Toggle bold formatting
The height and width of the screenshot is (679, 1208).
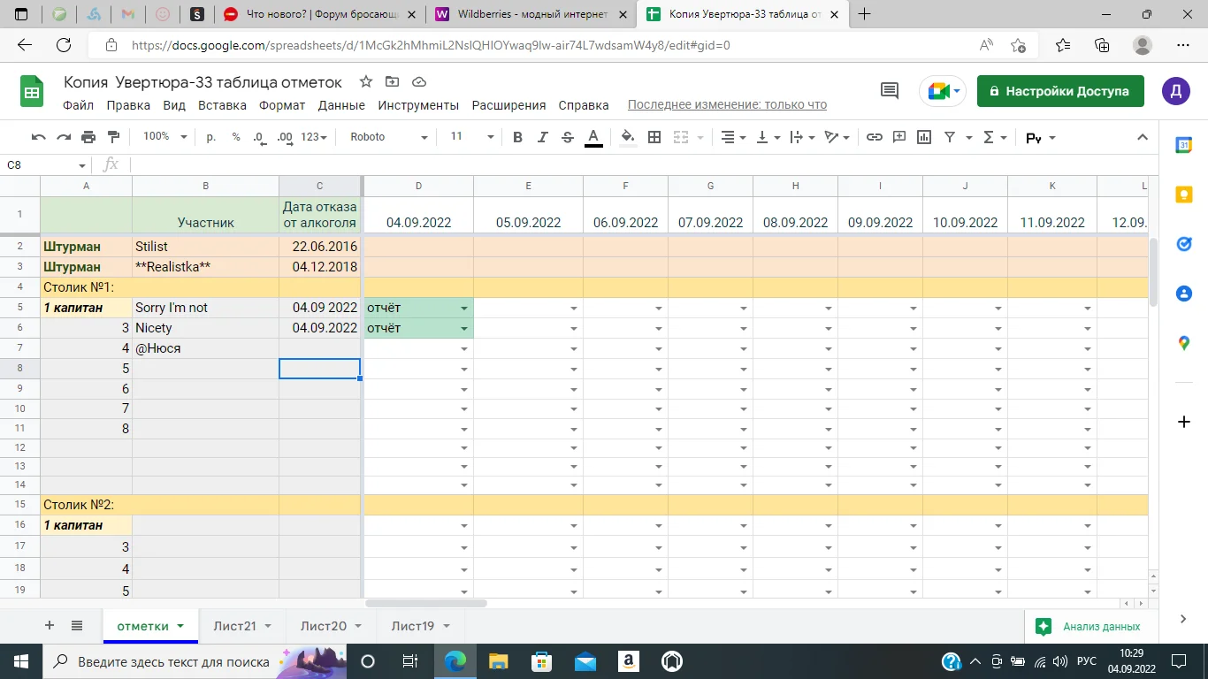coord(517,137)
